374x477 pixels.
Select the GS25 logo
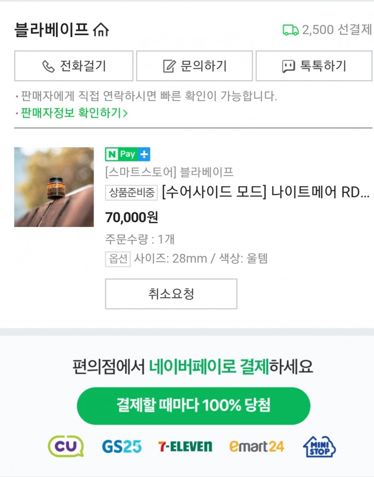(x=122, y=447)
